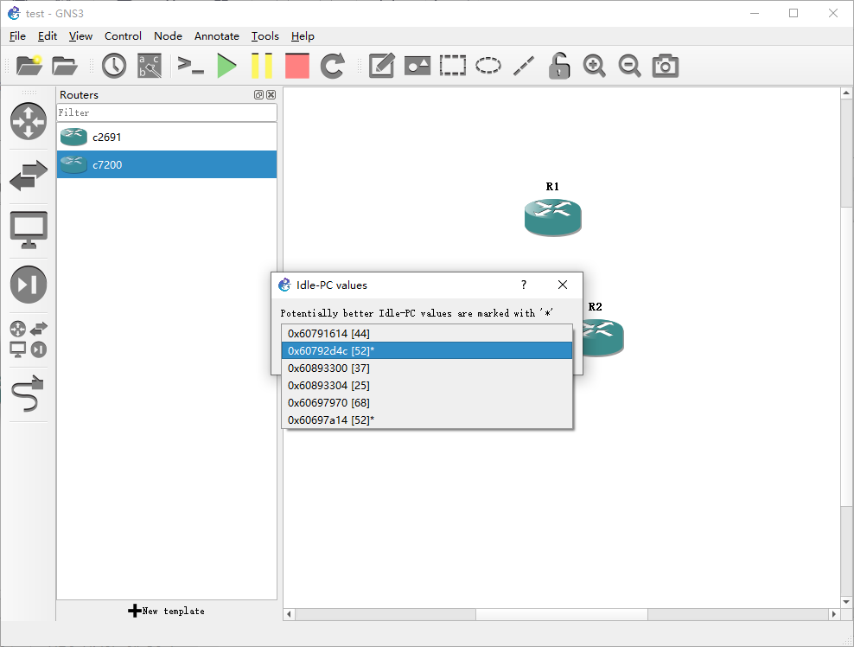Select the Add a link cable icon

pyautogui.click(x=28, y=394)
